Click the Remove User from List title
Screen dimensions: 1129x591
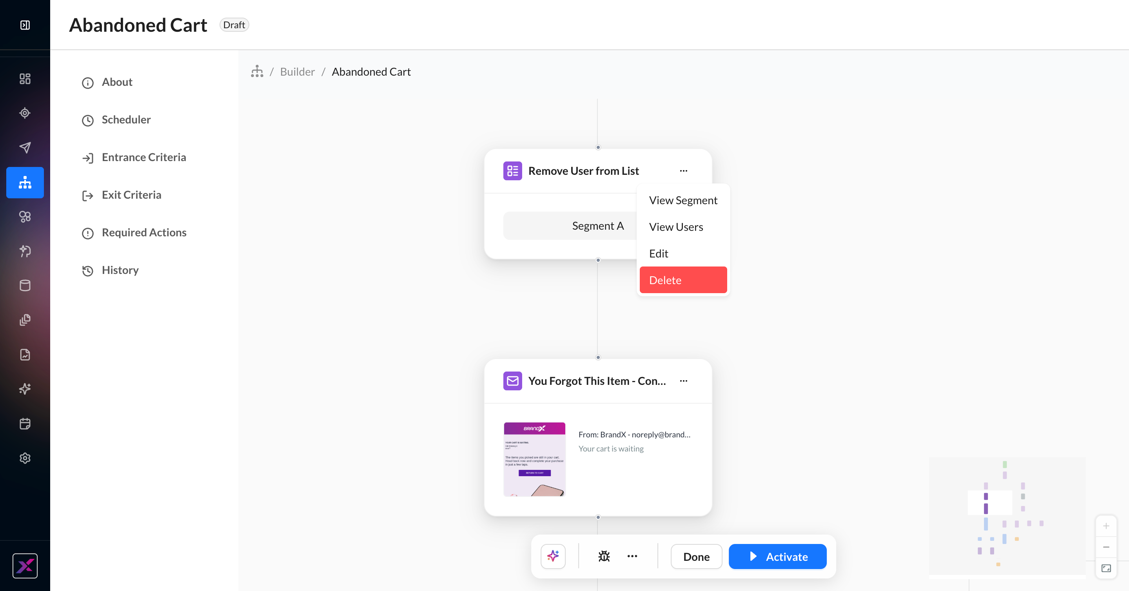pyautogui.click(x=583, y=171)
